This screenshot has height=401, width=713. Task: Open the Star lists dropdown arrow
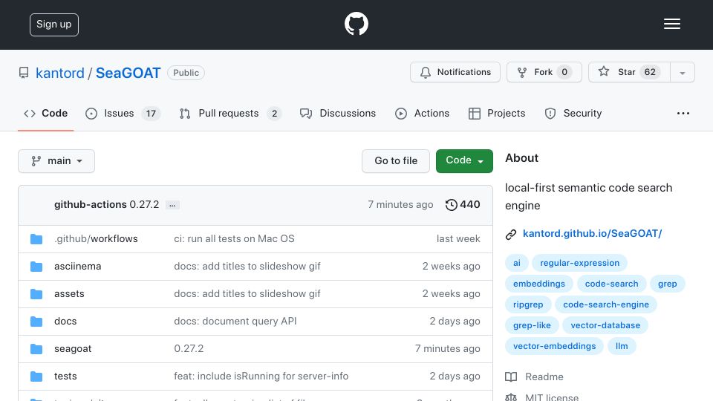[x=682, y=72]
